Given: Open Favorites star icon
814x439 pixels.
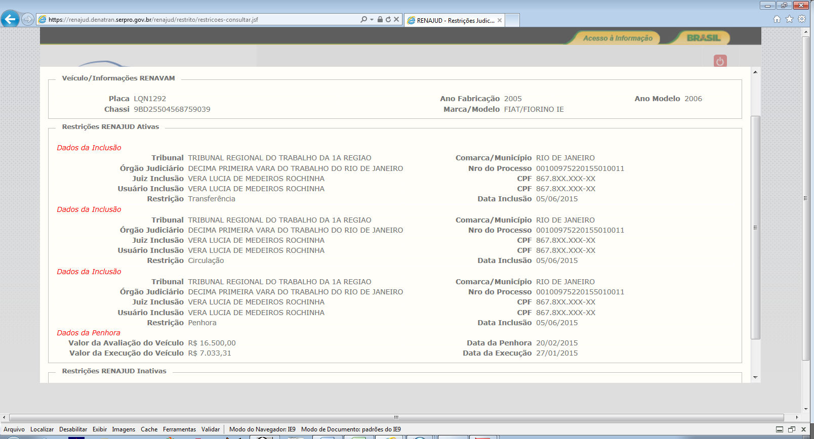Looking at the screenshot, I should pyautogui.click(x=789, y=19).
